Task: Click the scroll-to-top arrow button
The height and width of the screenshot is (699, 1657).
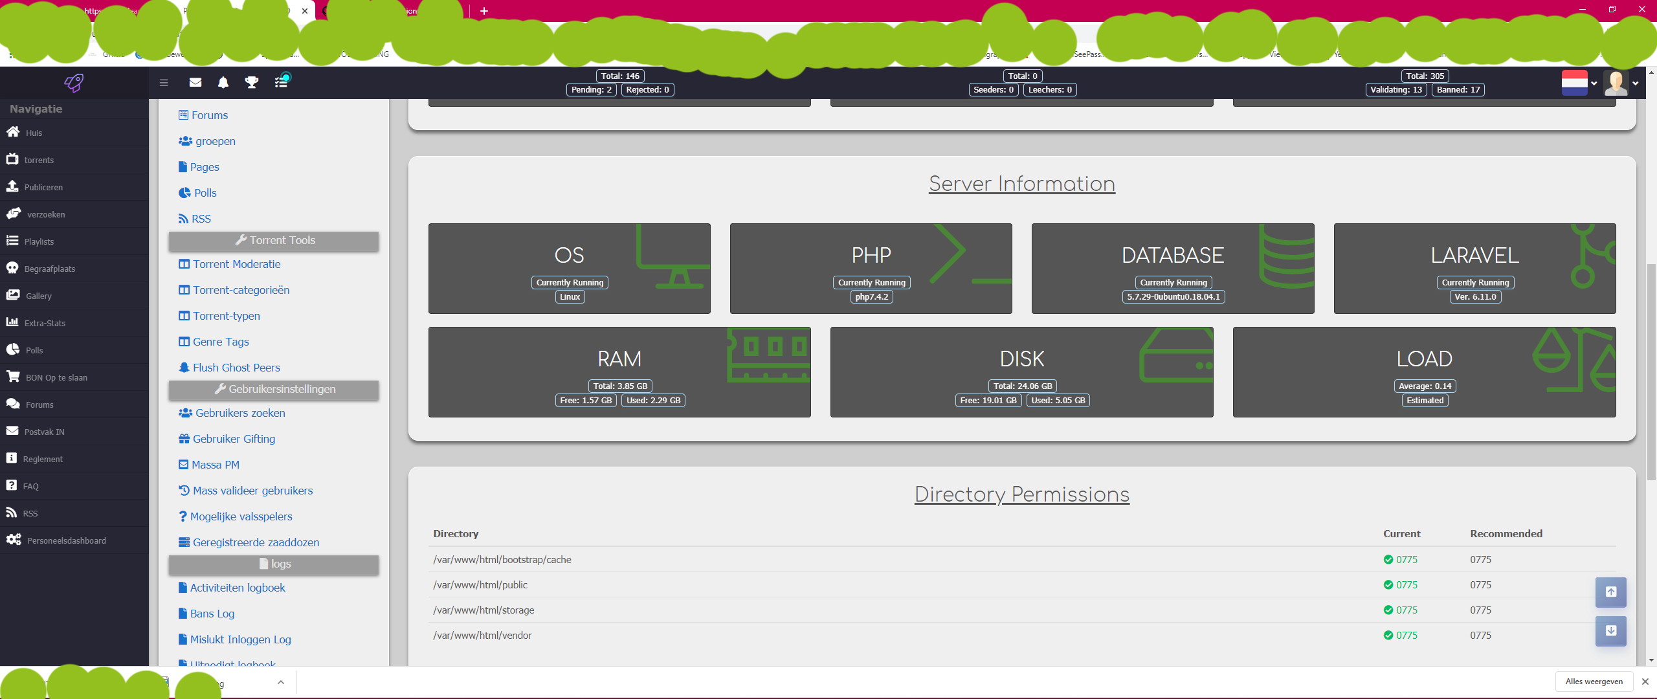Action: click(x=1610, y=592)
